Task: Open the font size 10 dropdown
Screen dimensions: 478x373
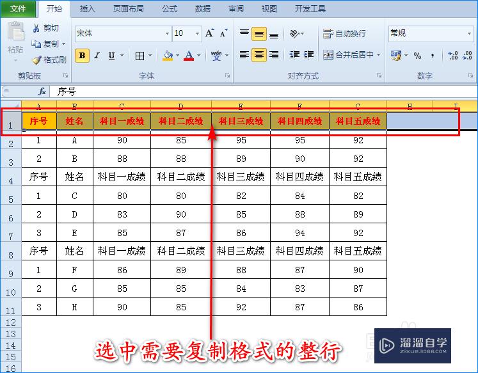Action: point(197,33)
